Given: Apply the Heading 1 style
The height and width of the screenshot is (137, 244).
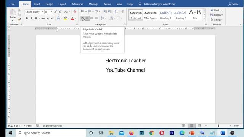Looking at the screenshot, I should (x=165, y=15).
